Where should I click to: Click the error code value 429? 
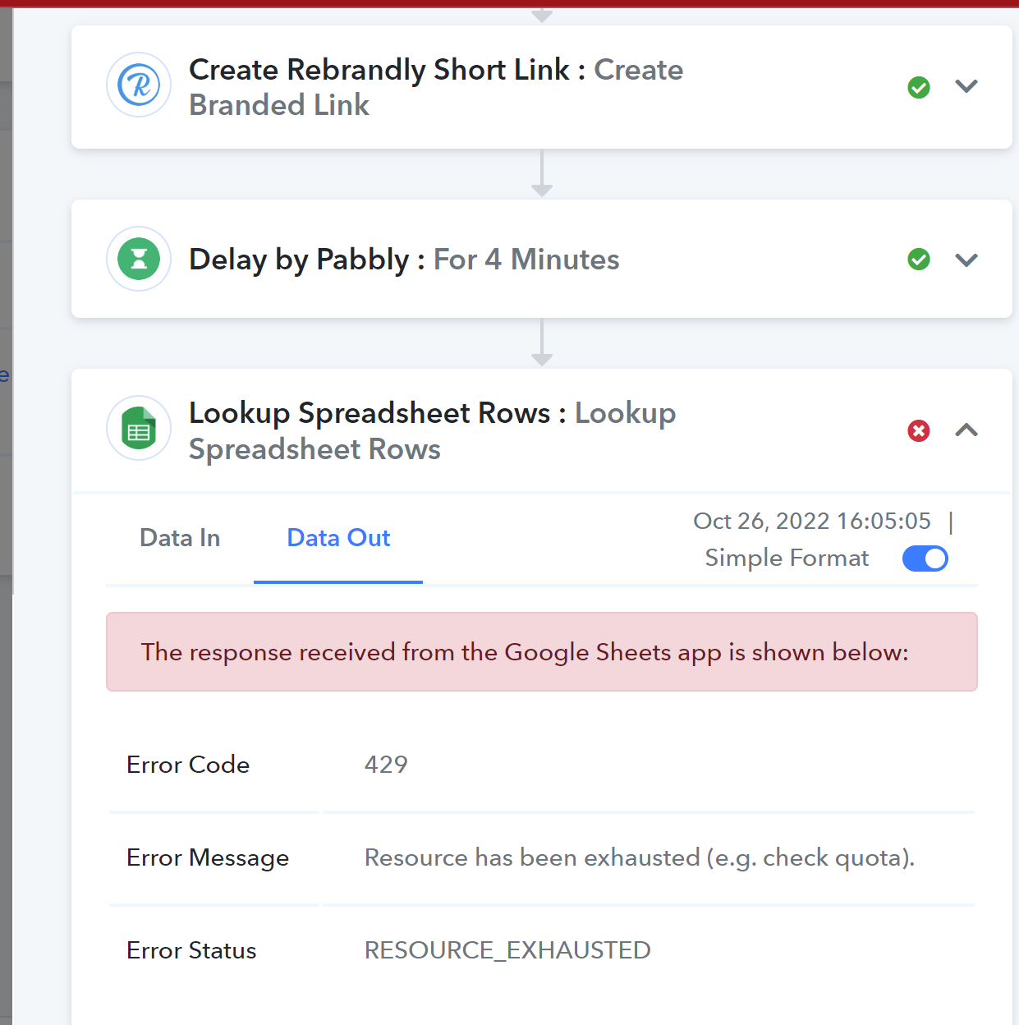tap(386, 765)
